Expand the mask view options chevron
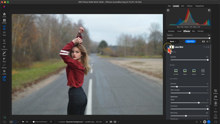Image resolution: width=220 pixels, height=124 pixels. click(118, 122)
